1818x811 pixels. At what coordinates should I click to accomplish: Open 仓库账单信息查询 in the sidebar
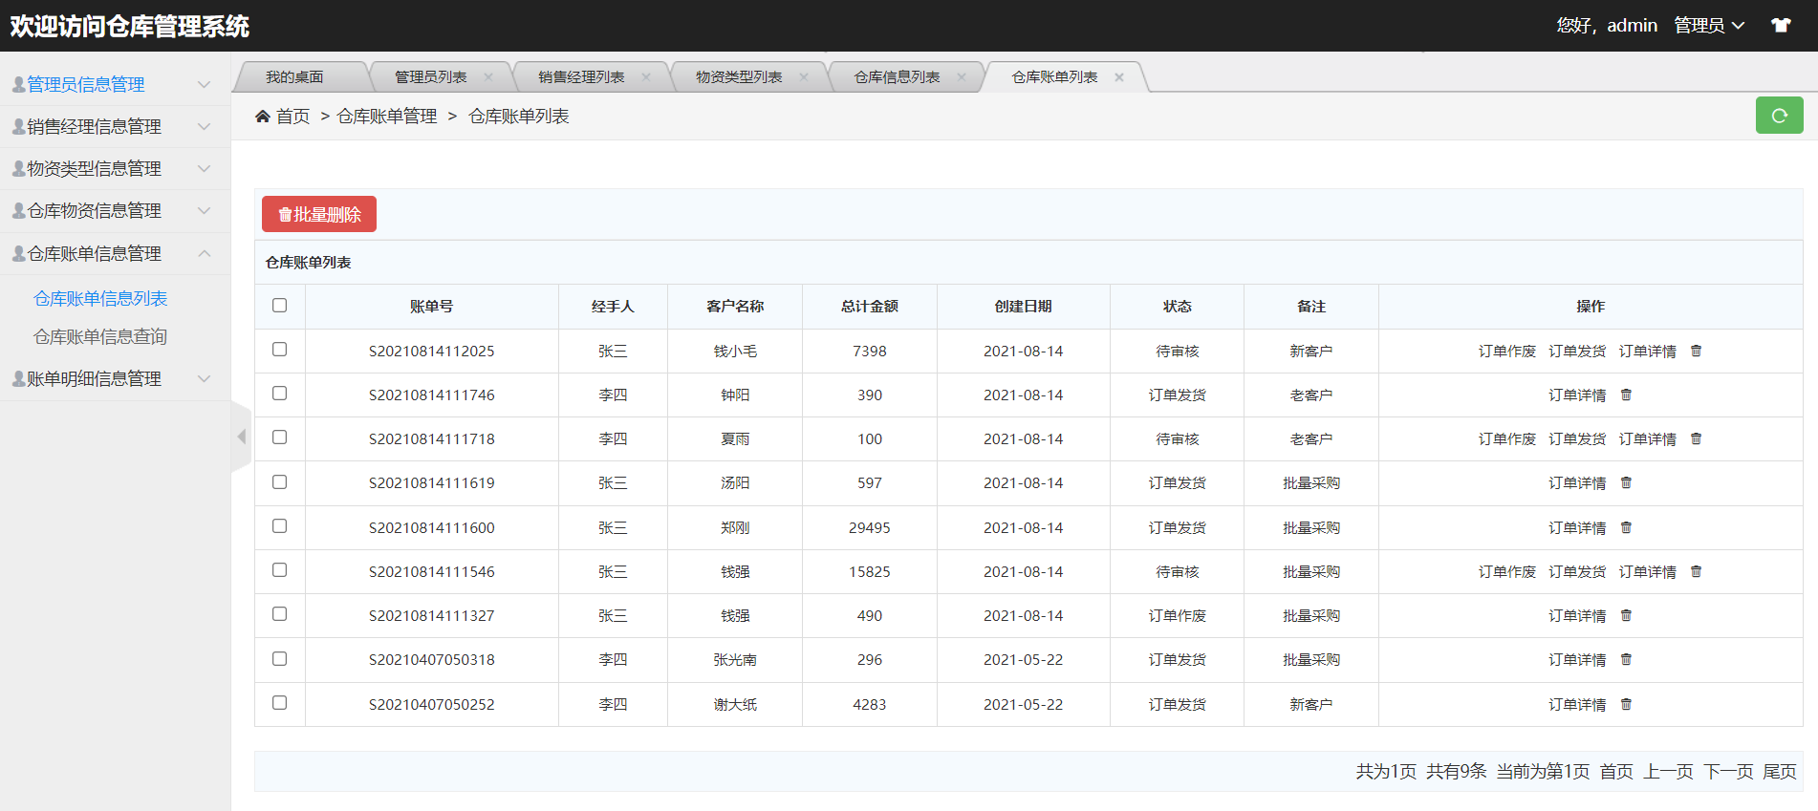[x=100, y=337]
